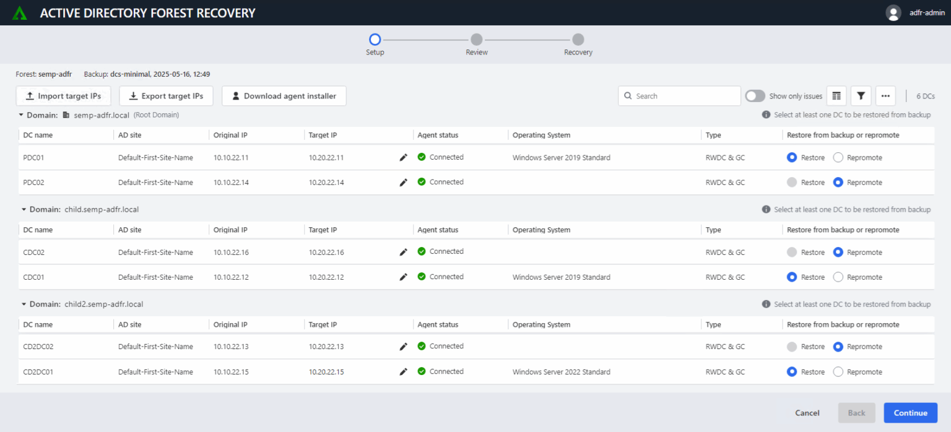The width and height of the screenshot is (951, 432).
Task: Open the filter funnel icon
Action: tap(861, 96)
